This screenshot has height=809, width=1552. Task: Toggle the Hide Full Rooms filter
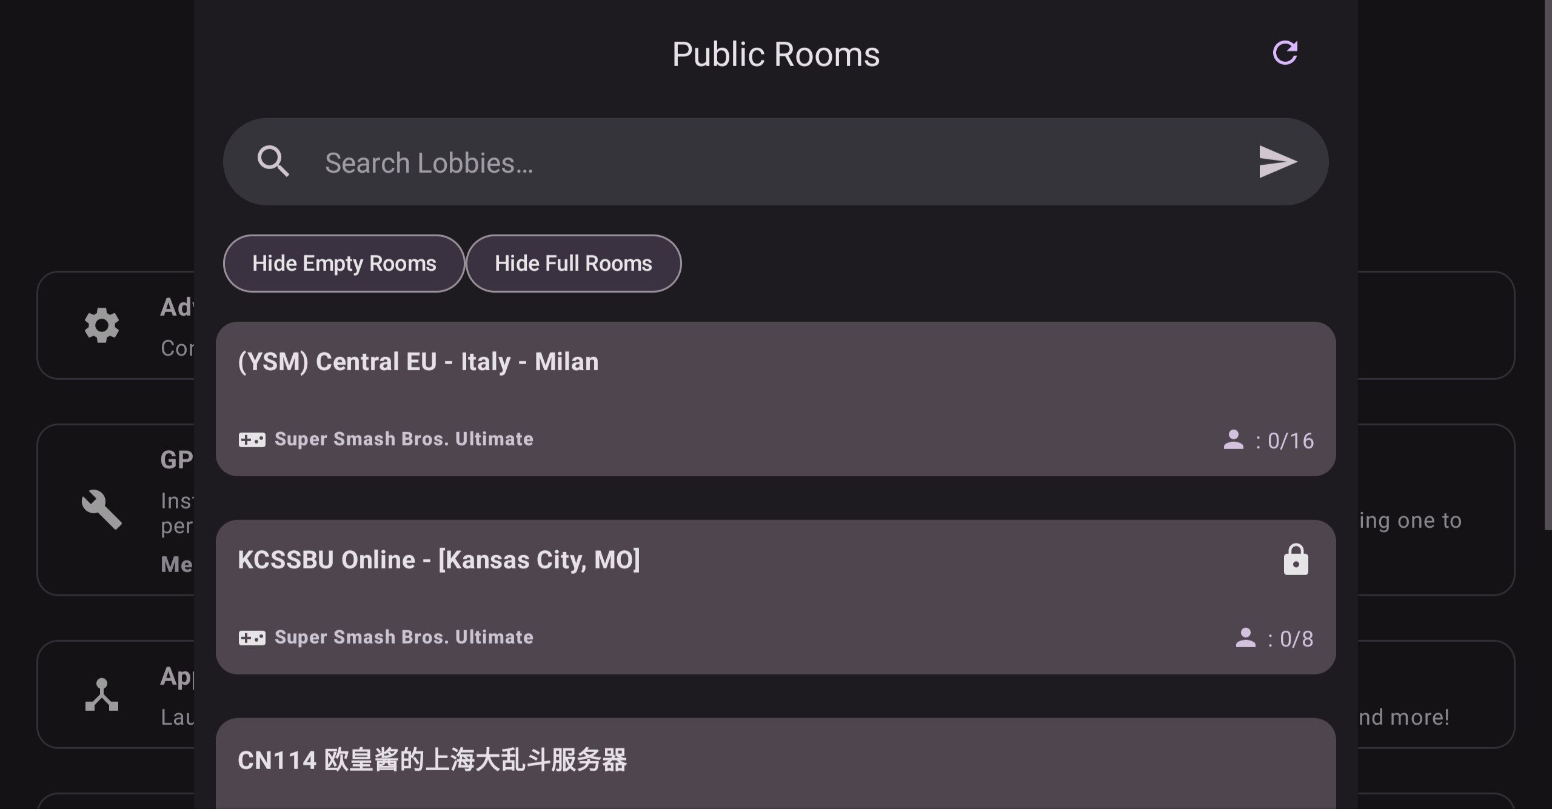point(573,264)
